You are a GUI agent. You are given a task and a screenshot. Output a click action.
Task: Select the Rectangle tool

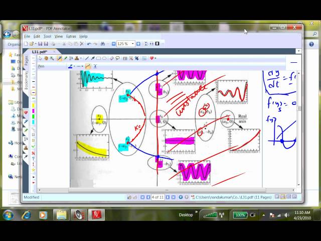pyautogui.click(x=98, y=58)
